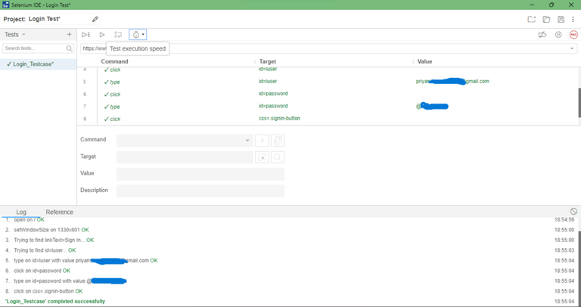Save the project with the disk icon
581x307 pixels.
pos(561,19)
